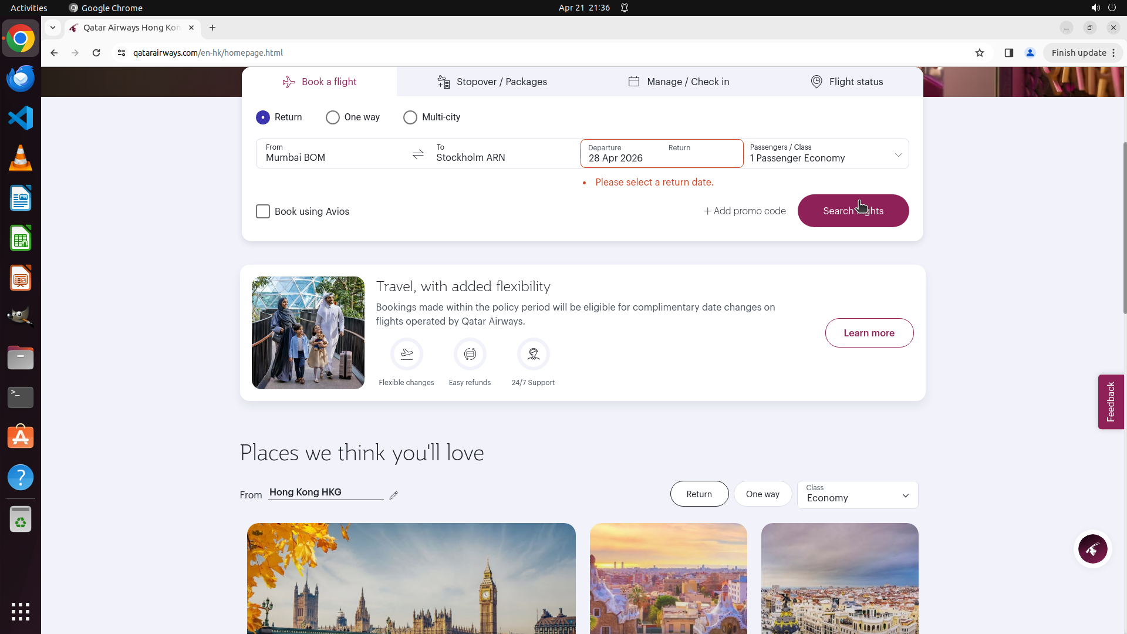
Task: Bookmark this page with the star icon
Action: tap(979, 53)
